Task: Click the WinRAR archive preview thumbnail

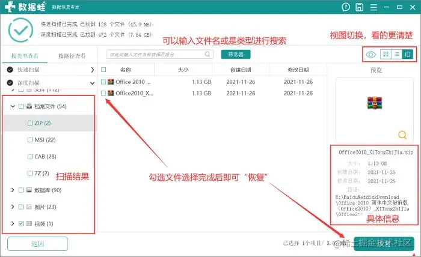Action: click(375, 103)
